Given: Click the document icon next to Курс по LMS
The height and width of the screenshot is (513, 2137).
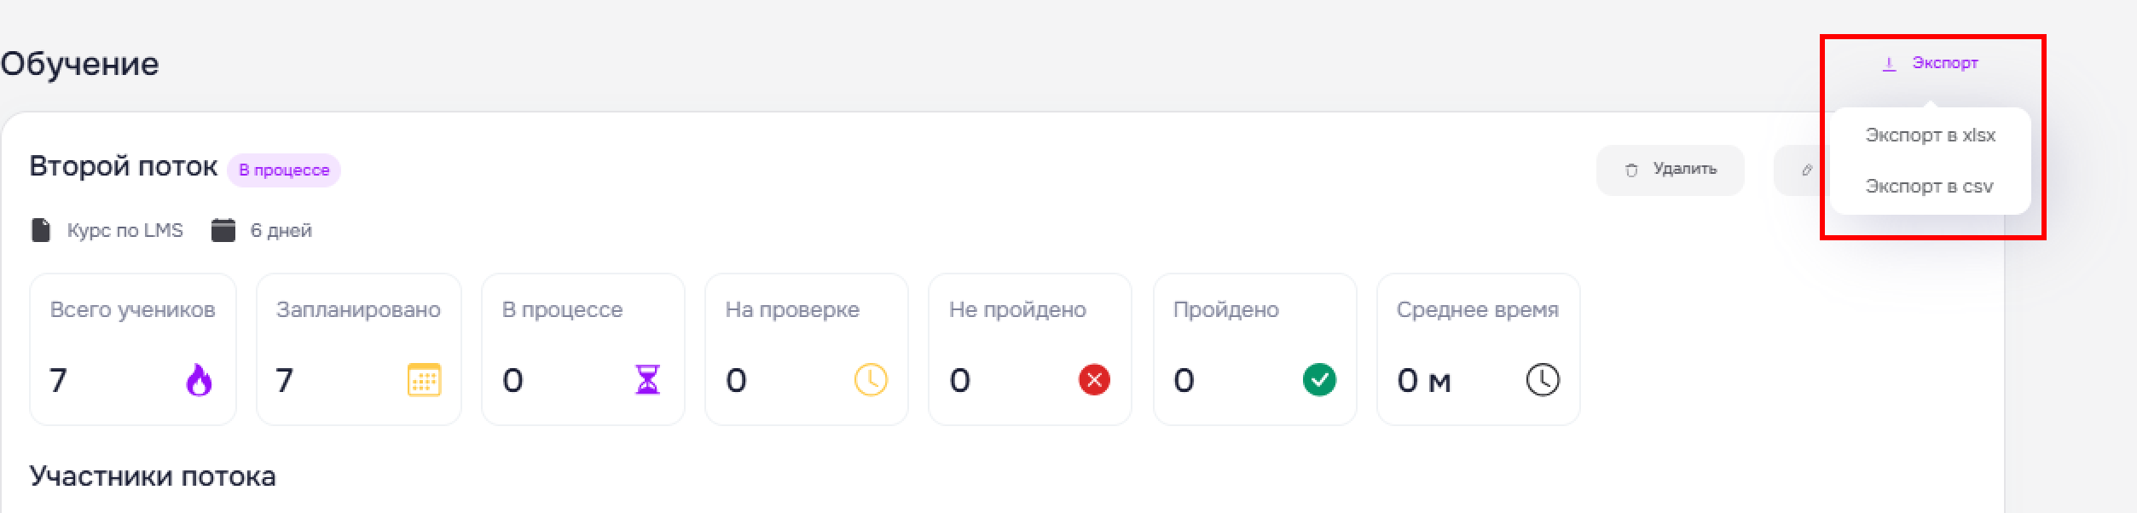Looking at the screenshot, I should click(x=41, y=230).
